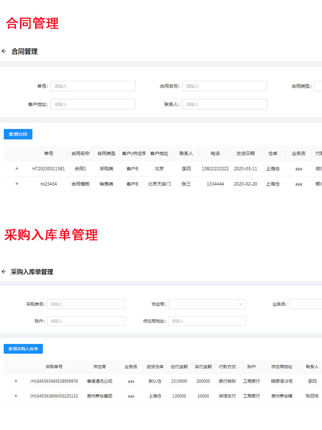Select cell 默认仓
This screenshot has height=430, width=322.
pos(155,381)
